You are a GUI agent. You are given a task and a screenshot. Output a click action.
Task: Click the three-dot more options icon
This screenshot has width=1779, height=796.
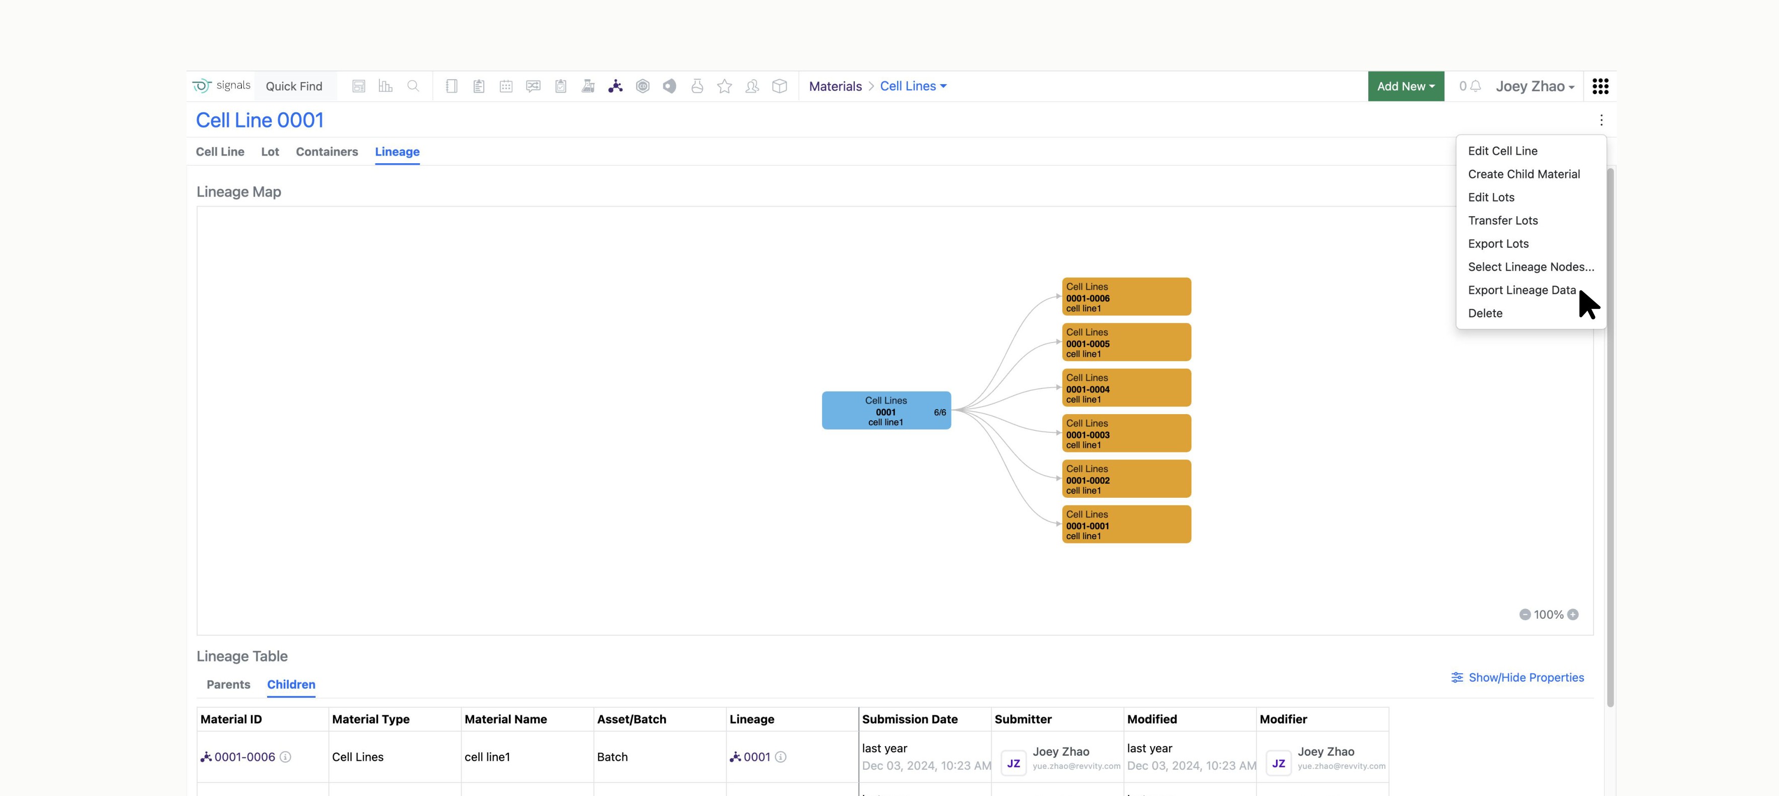click(1602, 120)
